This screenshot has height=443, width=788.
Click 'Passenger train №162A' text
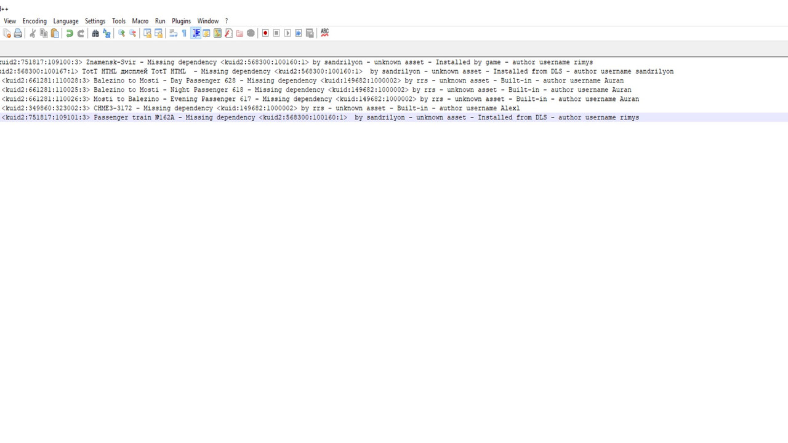[134, 118]
